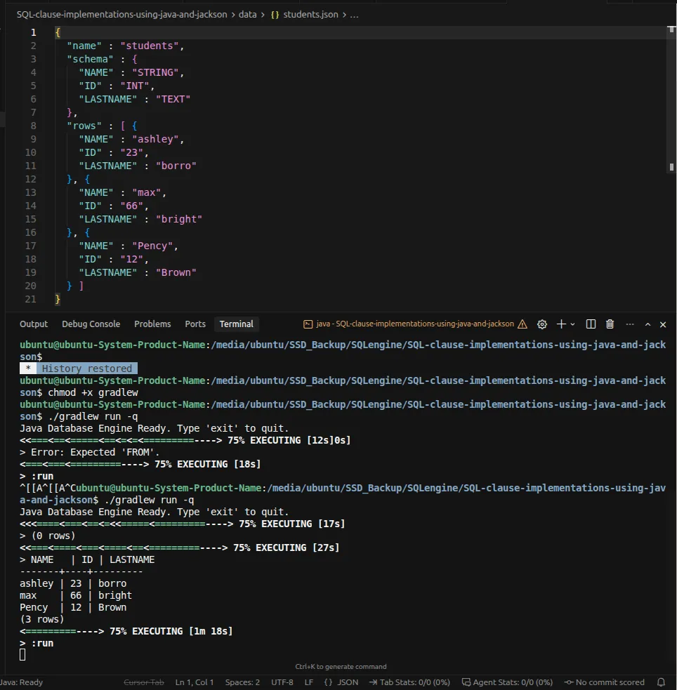
Task: Change end of line sequence LF
Action: coord(308,682)
